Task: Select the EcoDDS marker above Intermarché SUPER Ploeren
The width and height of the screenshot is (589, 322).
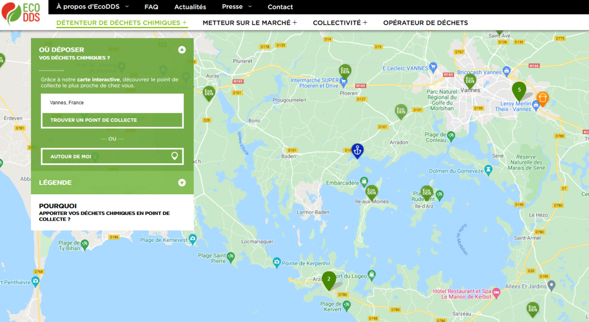Action: click(345, 72)
